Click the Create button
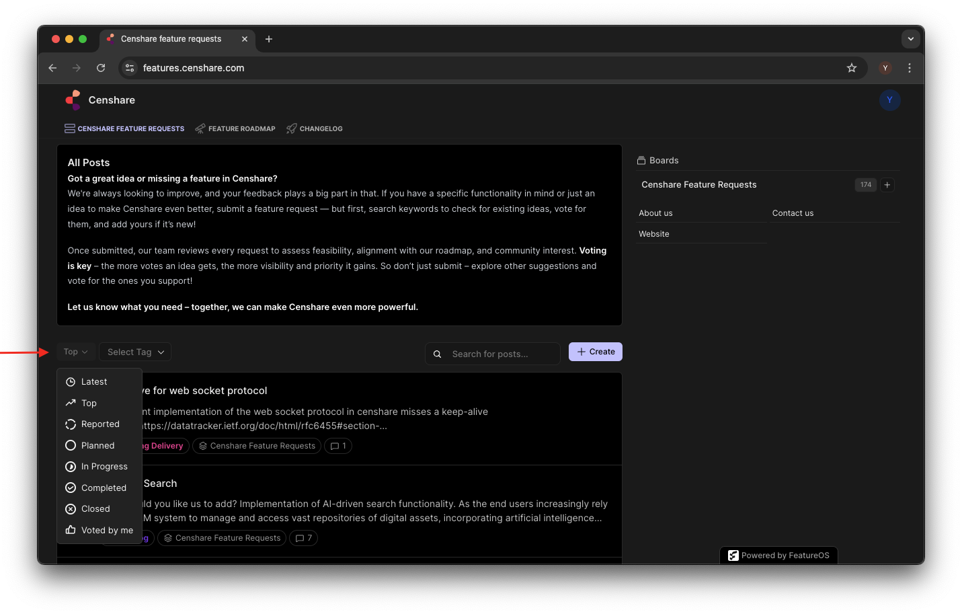The width and height of the screenshot is (962, 614). point(595,351)
